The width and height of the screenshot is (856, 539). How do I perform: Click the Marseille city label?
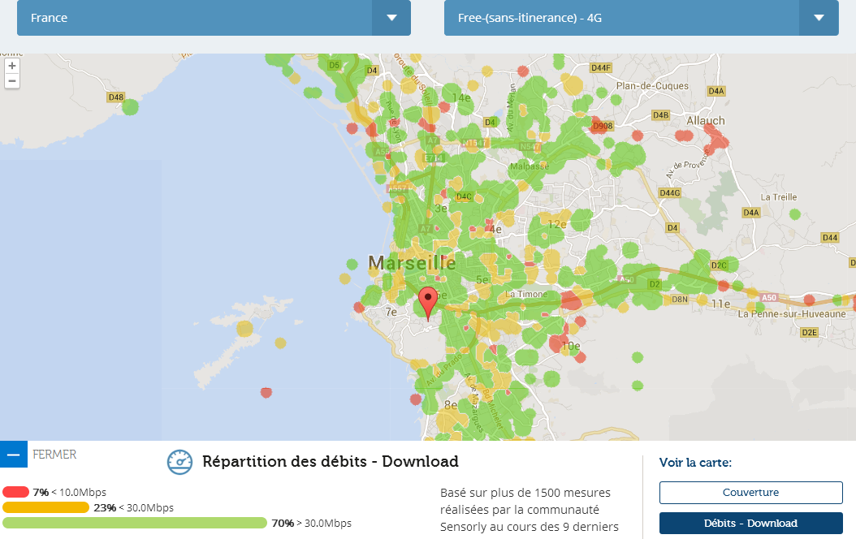[413, 263]
